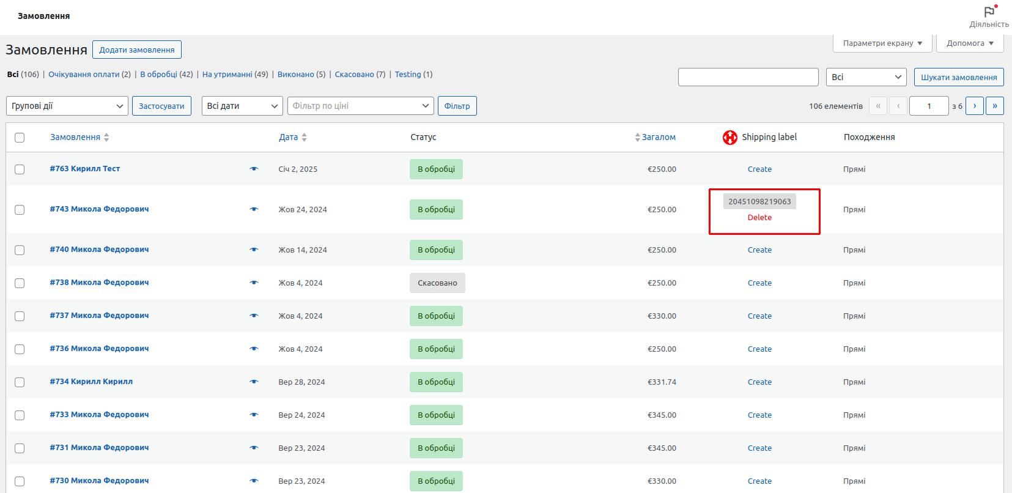1012x493 pixels.
Task: Click eye preview icon for order #738
Action: tap(254, 283)
